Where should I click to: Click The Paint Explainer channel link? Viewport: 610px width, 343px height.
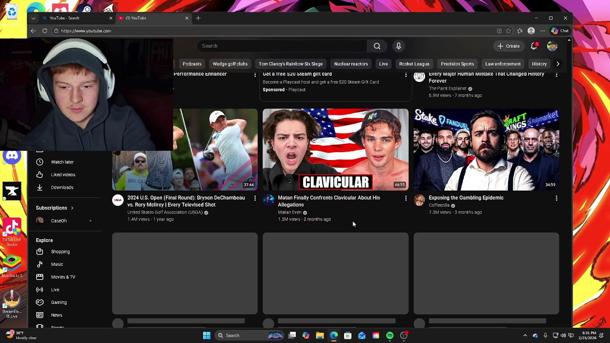click(447, 89)
